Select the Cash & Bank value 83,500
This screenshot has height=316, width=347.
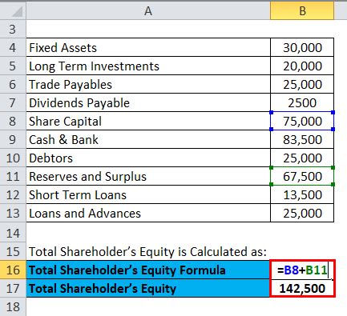point(302,139)
